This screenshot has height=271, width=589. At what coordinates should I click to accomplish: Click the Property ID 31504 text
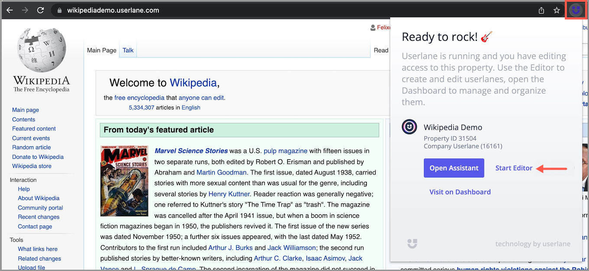450,139
